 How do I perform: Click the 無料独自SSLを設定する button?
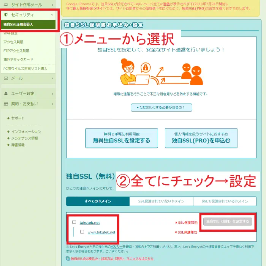point(121,138)
